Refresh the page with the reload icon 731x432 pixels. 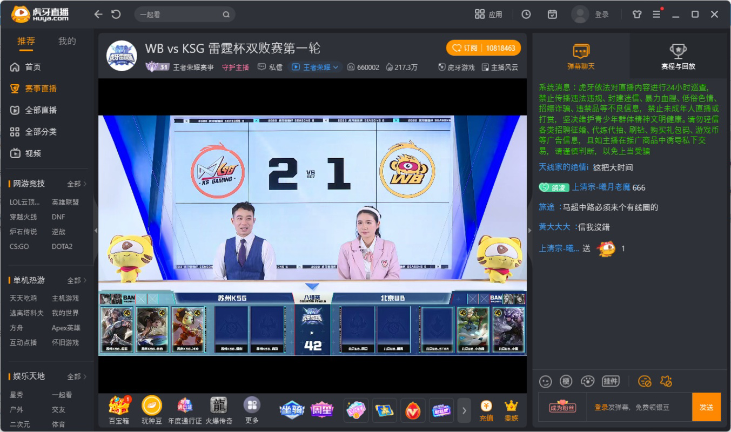[116, 15]
